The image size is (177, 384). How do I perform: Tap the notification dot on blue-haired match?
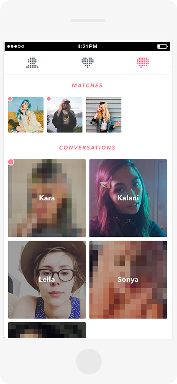(10, 99)
